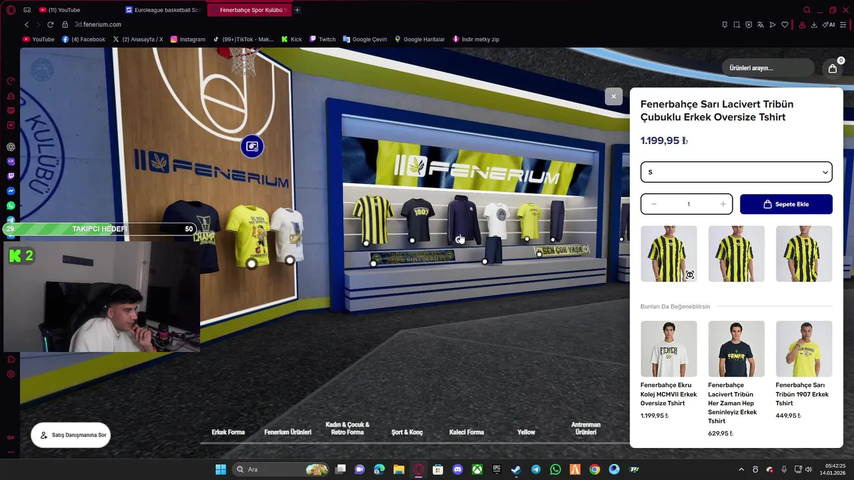854x480 pixels.
Task: Open the Easy Setup sliders icon
Action: pyautogui.click(x=843, y=25)
